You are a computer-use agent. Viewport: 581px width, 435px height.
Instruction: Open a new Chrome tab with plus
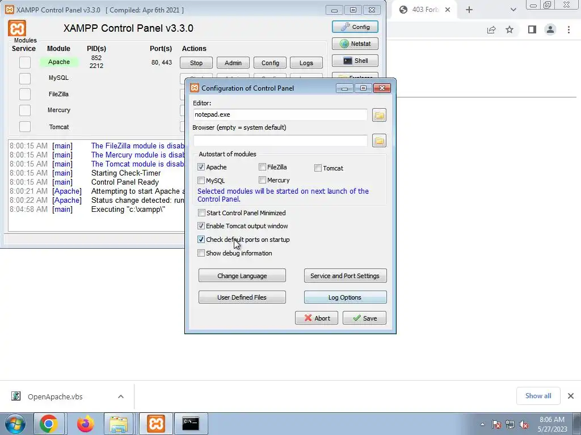tap(469, 10)
